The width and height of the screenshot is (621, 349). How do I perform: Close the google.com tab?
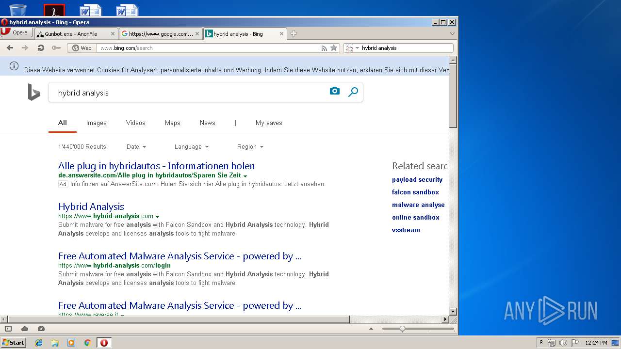197,34
